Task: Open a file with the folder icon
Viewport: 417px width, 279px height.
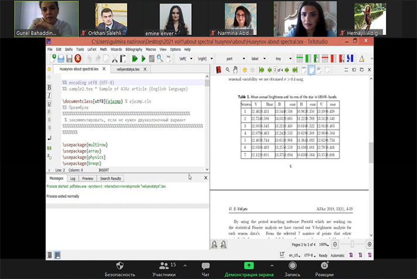Action: (61, 58)
